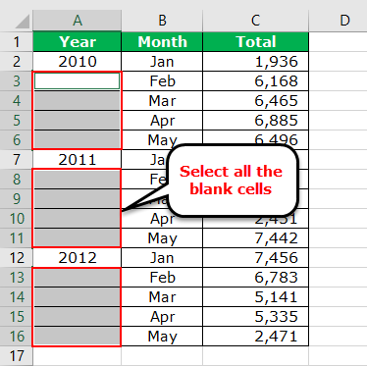This screenshot has width=367, height=366.
Task: Click the total value 1,936
Action: coord(255,62)
